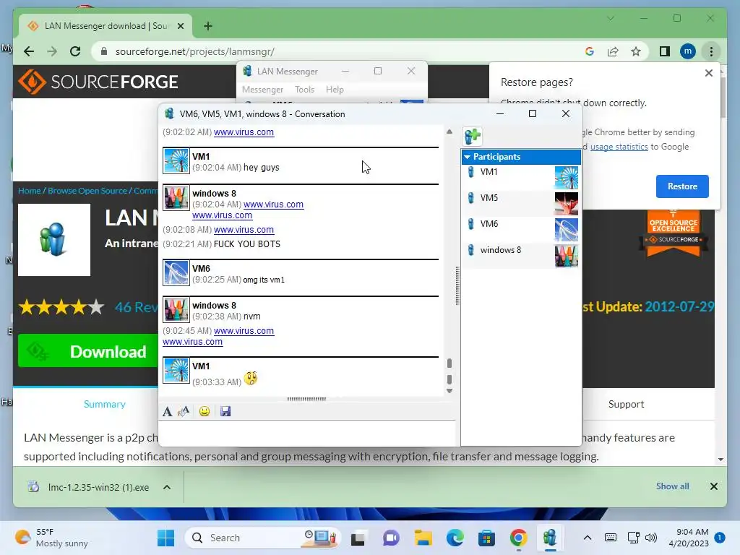Click the message input field in conversation
740x555 pixels.
tap(308, 433)
